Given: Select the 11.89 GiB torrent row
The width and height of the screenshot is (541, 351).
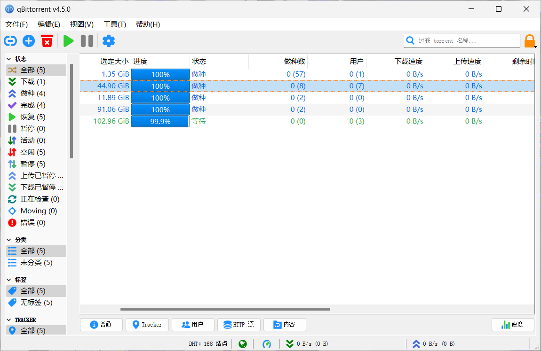Looking at the screenshot, I should coord(307,98).
